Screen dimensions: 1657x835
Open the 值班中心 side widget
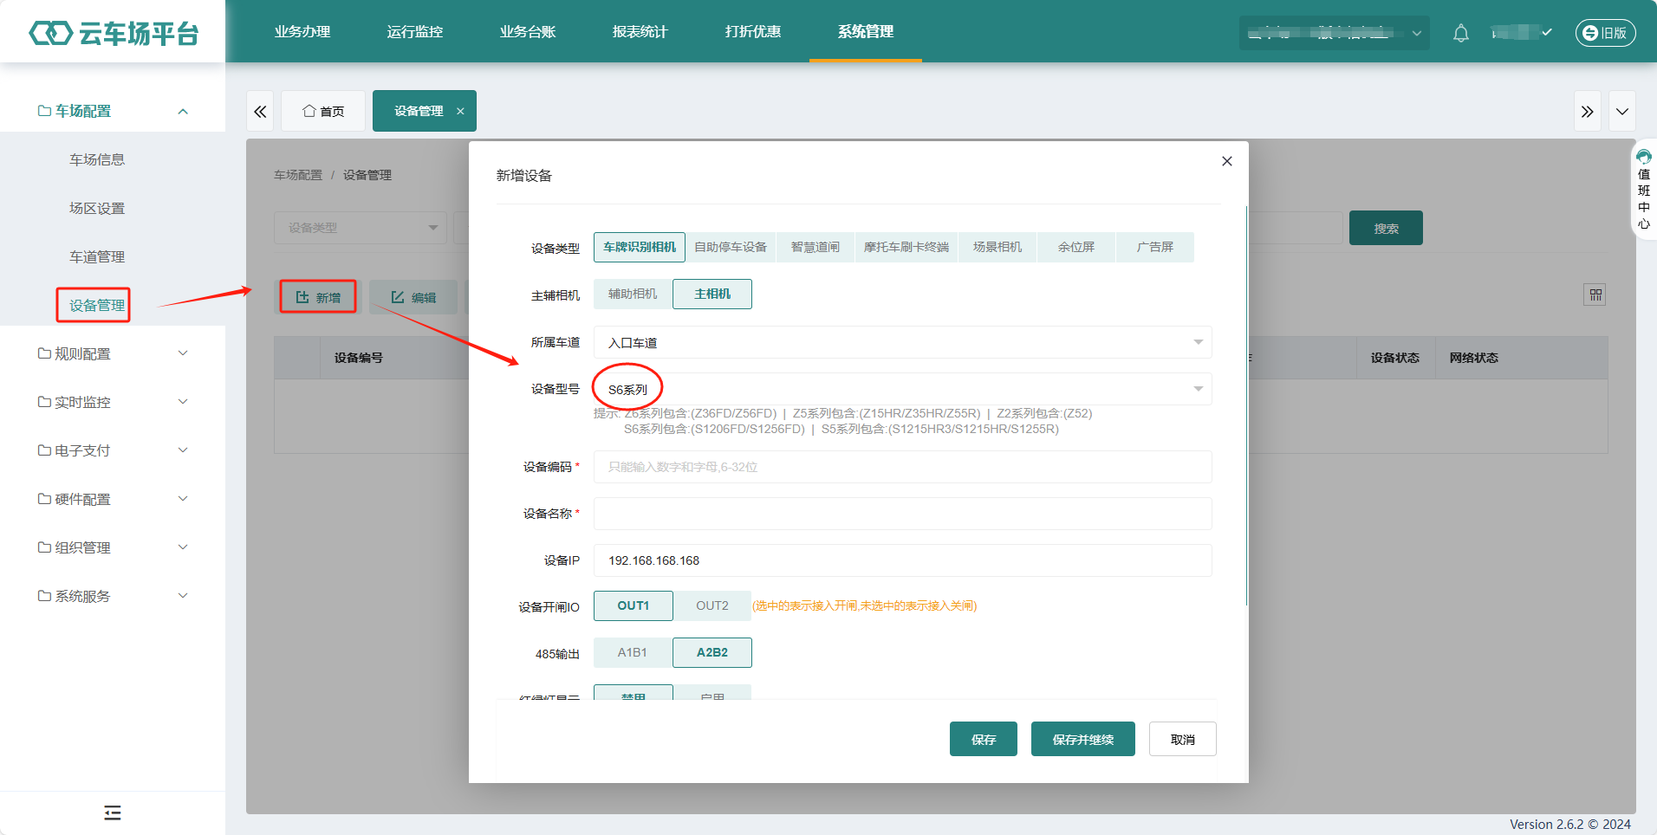point(1644,191)
